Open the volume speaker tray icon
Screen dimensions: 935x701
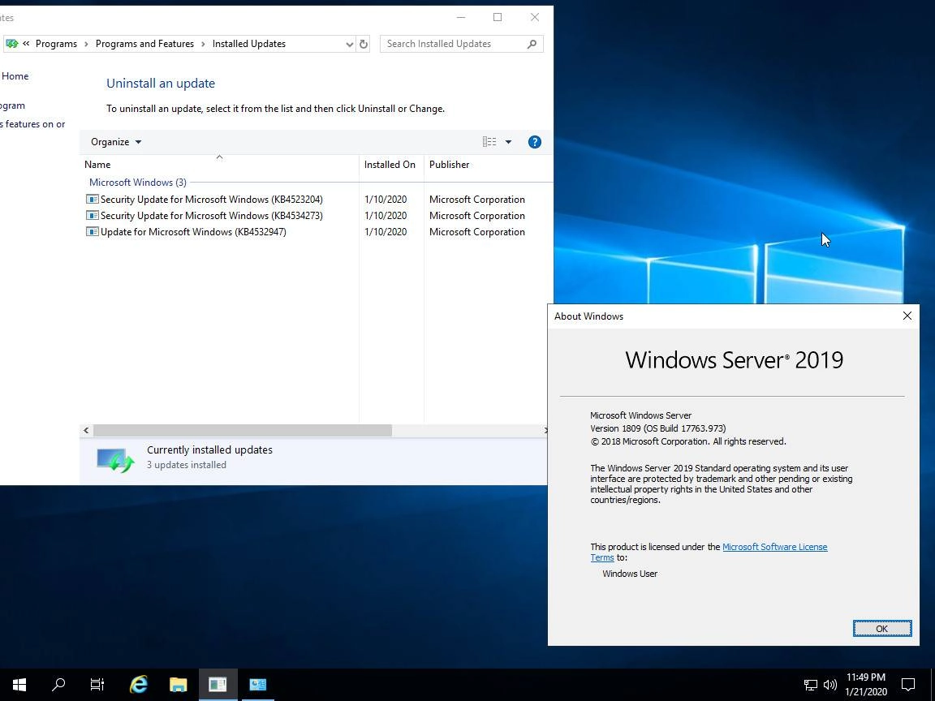pyautogui.click(x=829, y=685)
